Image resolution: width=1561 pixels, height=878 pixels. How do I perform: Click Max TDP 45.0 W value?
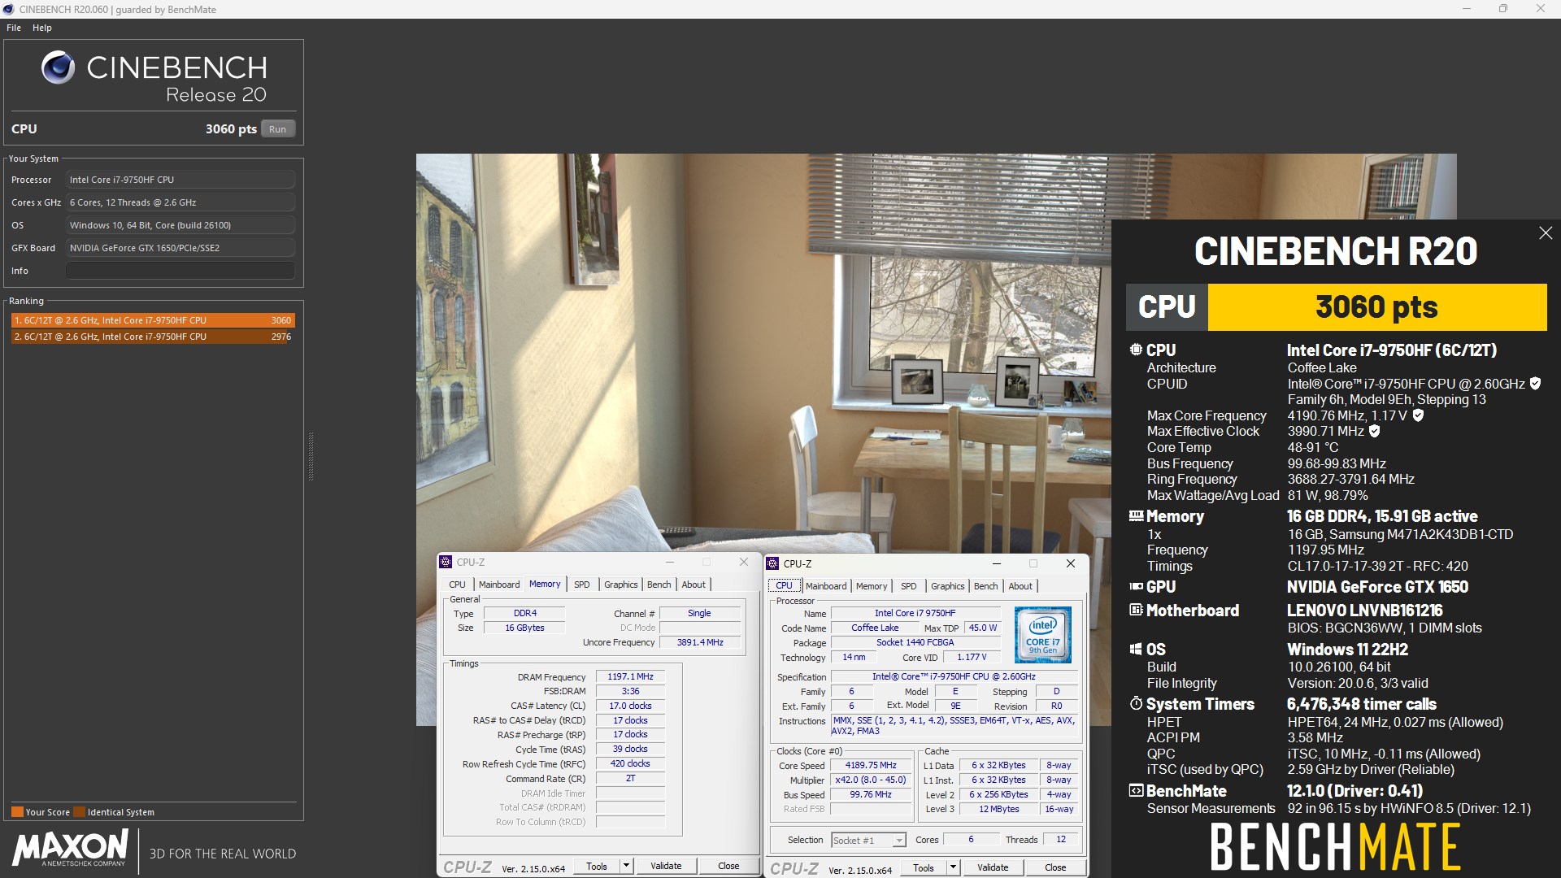pyautogui.click(x=983, y=628)
